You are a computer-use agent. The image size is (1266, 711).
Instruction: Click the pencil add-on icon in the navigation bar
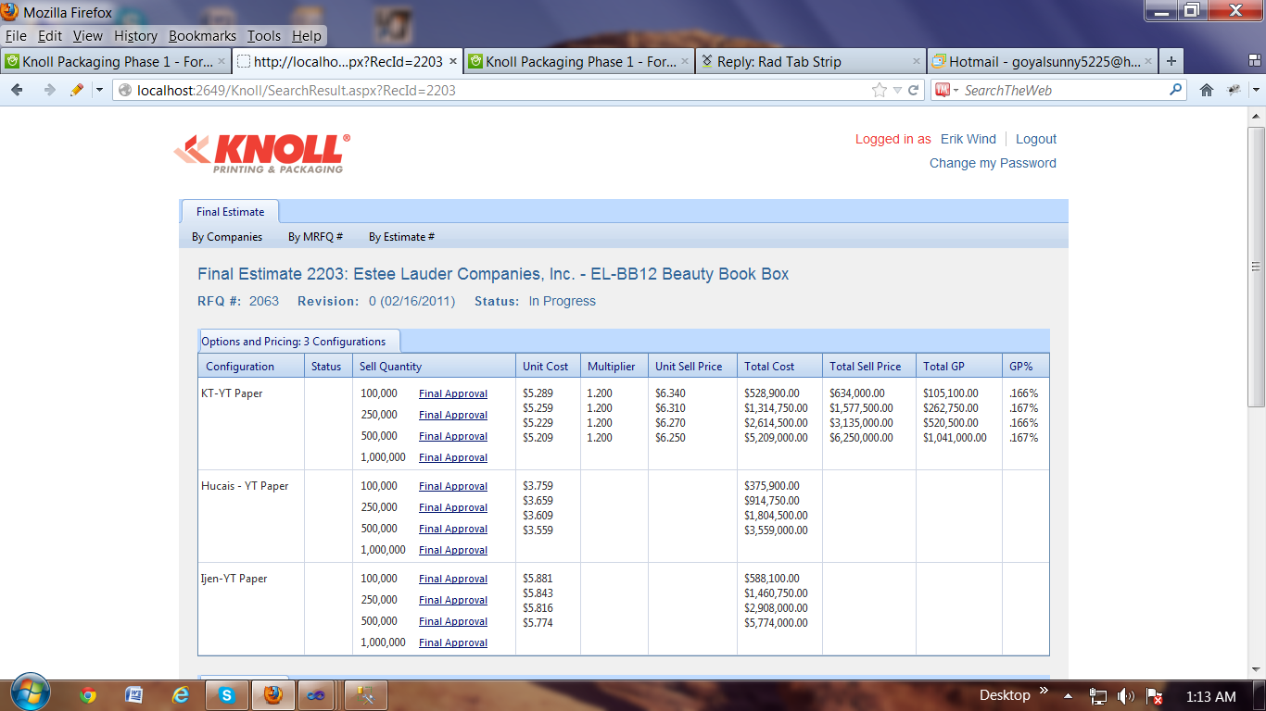(77, 90)
